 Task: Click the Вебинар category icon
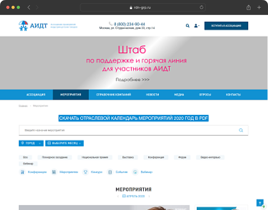click(135, 172)
